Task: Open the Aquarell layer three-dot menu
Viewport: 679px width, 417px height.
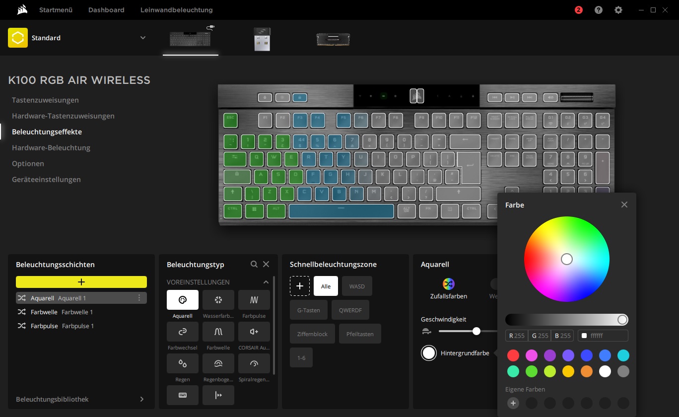Action: (x=139, y=298)
